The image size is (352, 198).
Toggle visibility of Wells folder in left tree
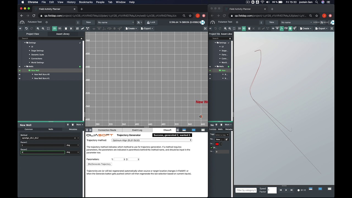(20, 67)
